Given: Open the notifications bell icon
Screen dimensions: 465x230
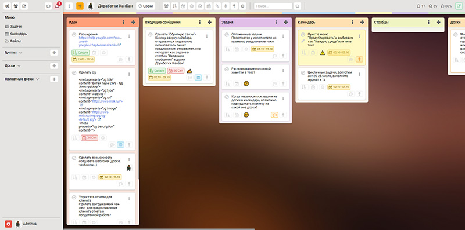Looking at the screenshot, I should click(57, 6).
